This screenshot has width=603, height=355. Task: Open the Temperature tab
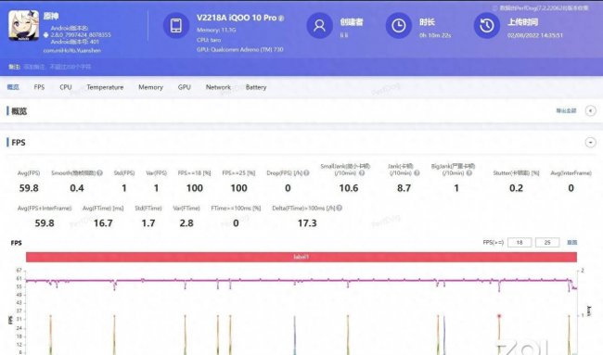coord(105,87)
